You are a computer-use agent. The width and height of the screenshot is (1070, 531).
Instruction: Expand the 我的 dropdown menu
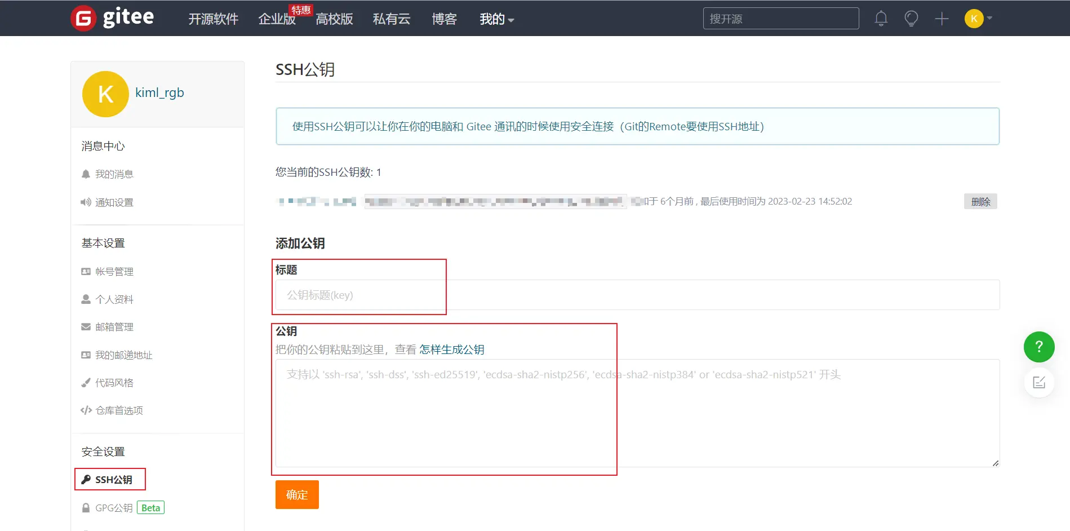coord(496,19)
